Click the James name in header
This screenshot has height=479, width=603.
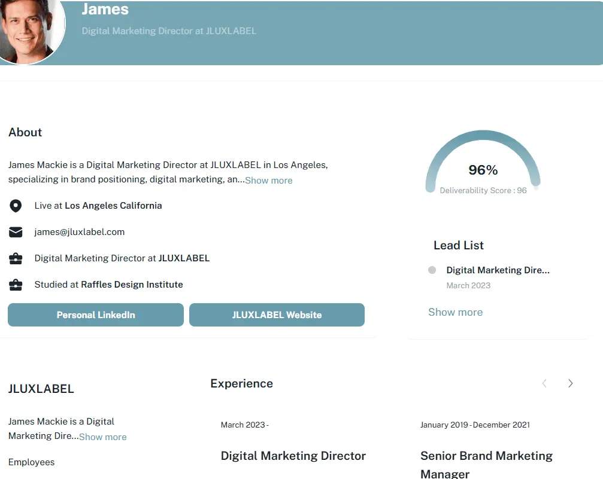105,9
